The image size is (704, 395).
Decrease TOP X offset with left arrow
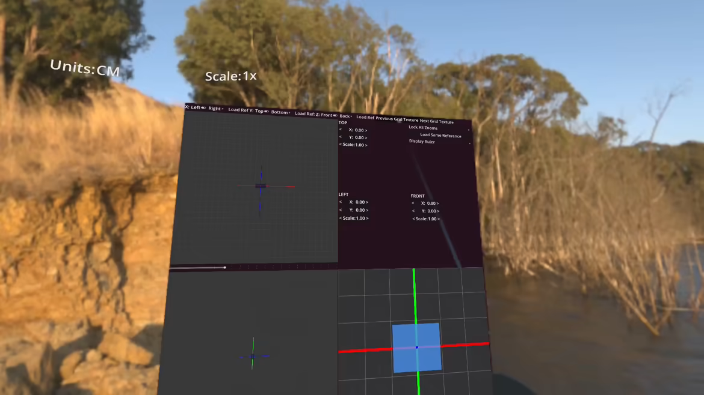coord(341,130)
